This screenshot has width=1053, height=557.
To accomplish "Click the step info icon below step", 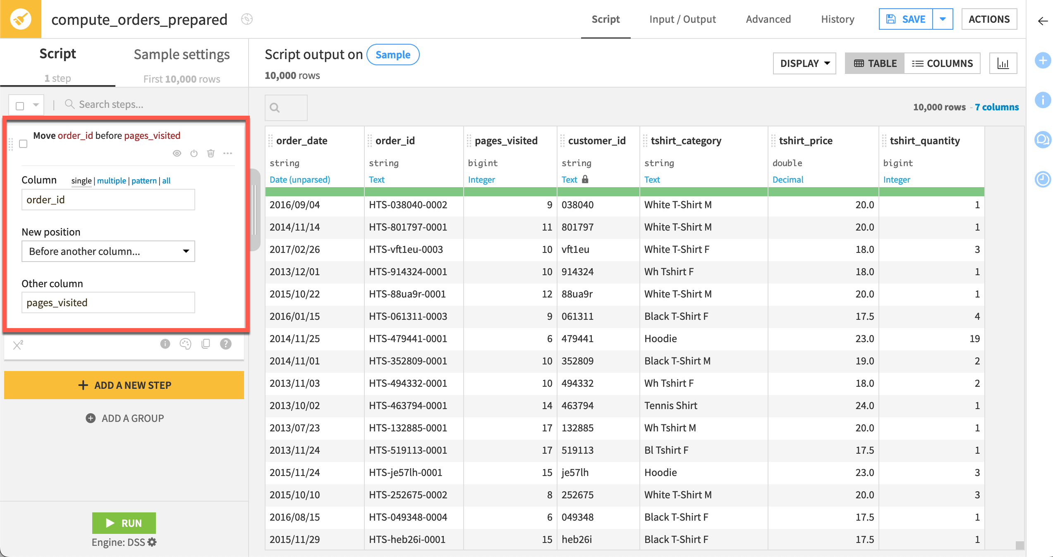I will pyautogui.click(x=165, y=344).
